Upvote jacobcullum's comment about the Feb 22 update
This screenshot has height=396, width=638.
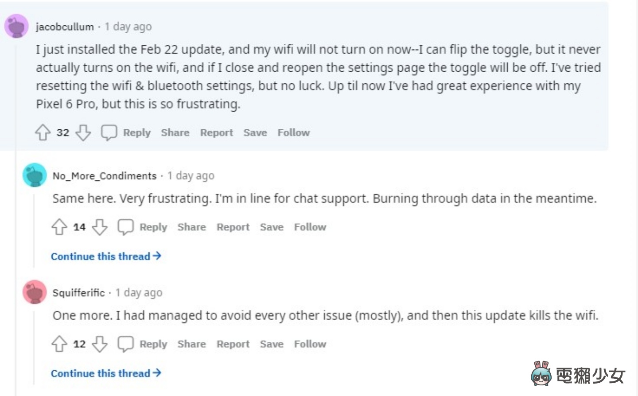[43, 132]
